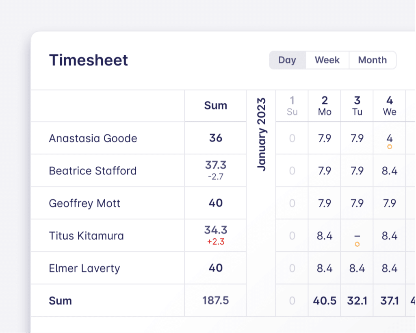
Task: Select the Tuesday 3 column header
Action: pos(357,106)
